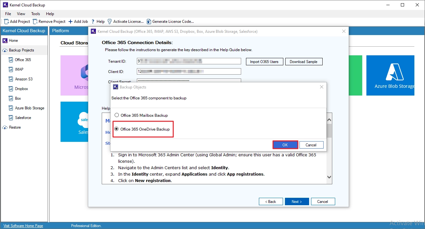
Task: Click Generate License Code toolbar item
Action: point(170,22)
